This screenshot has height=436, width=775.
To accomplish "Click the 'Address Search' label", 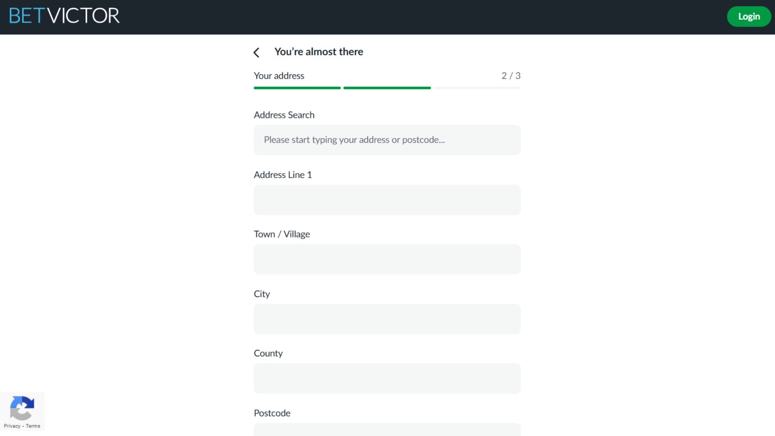I will (284, 115).
